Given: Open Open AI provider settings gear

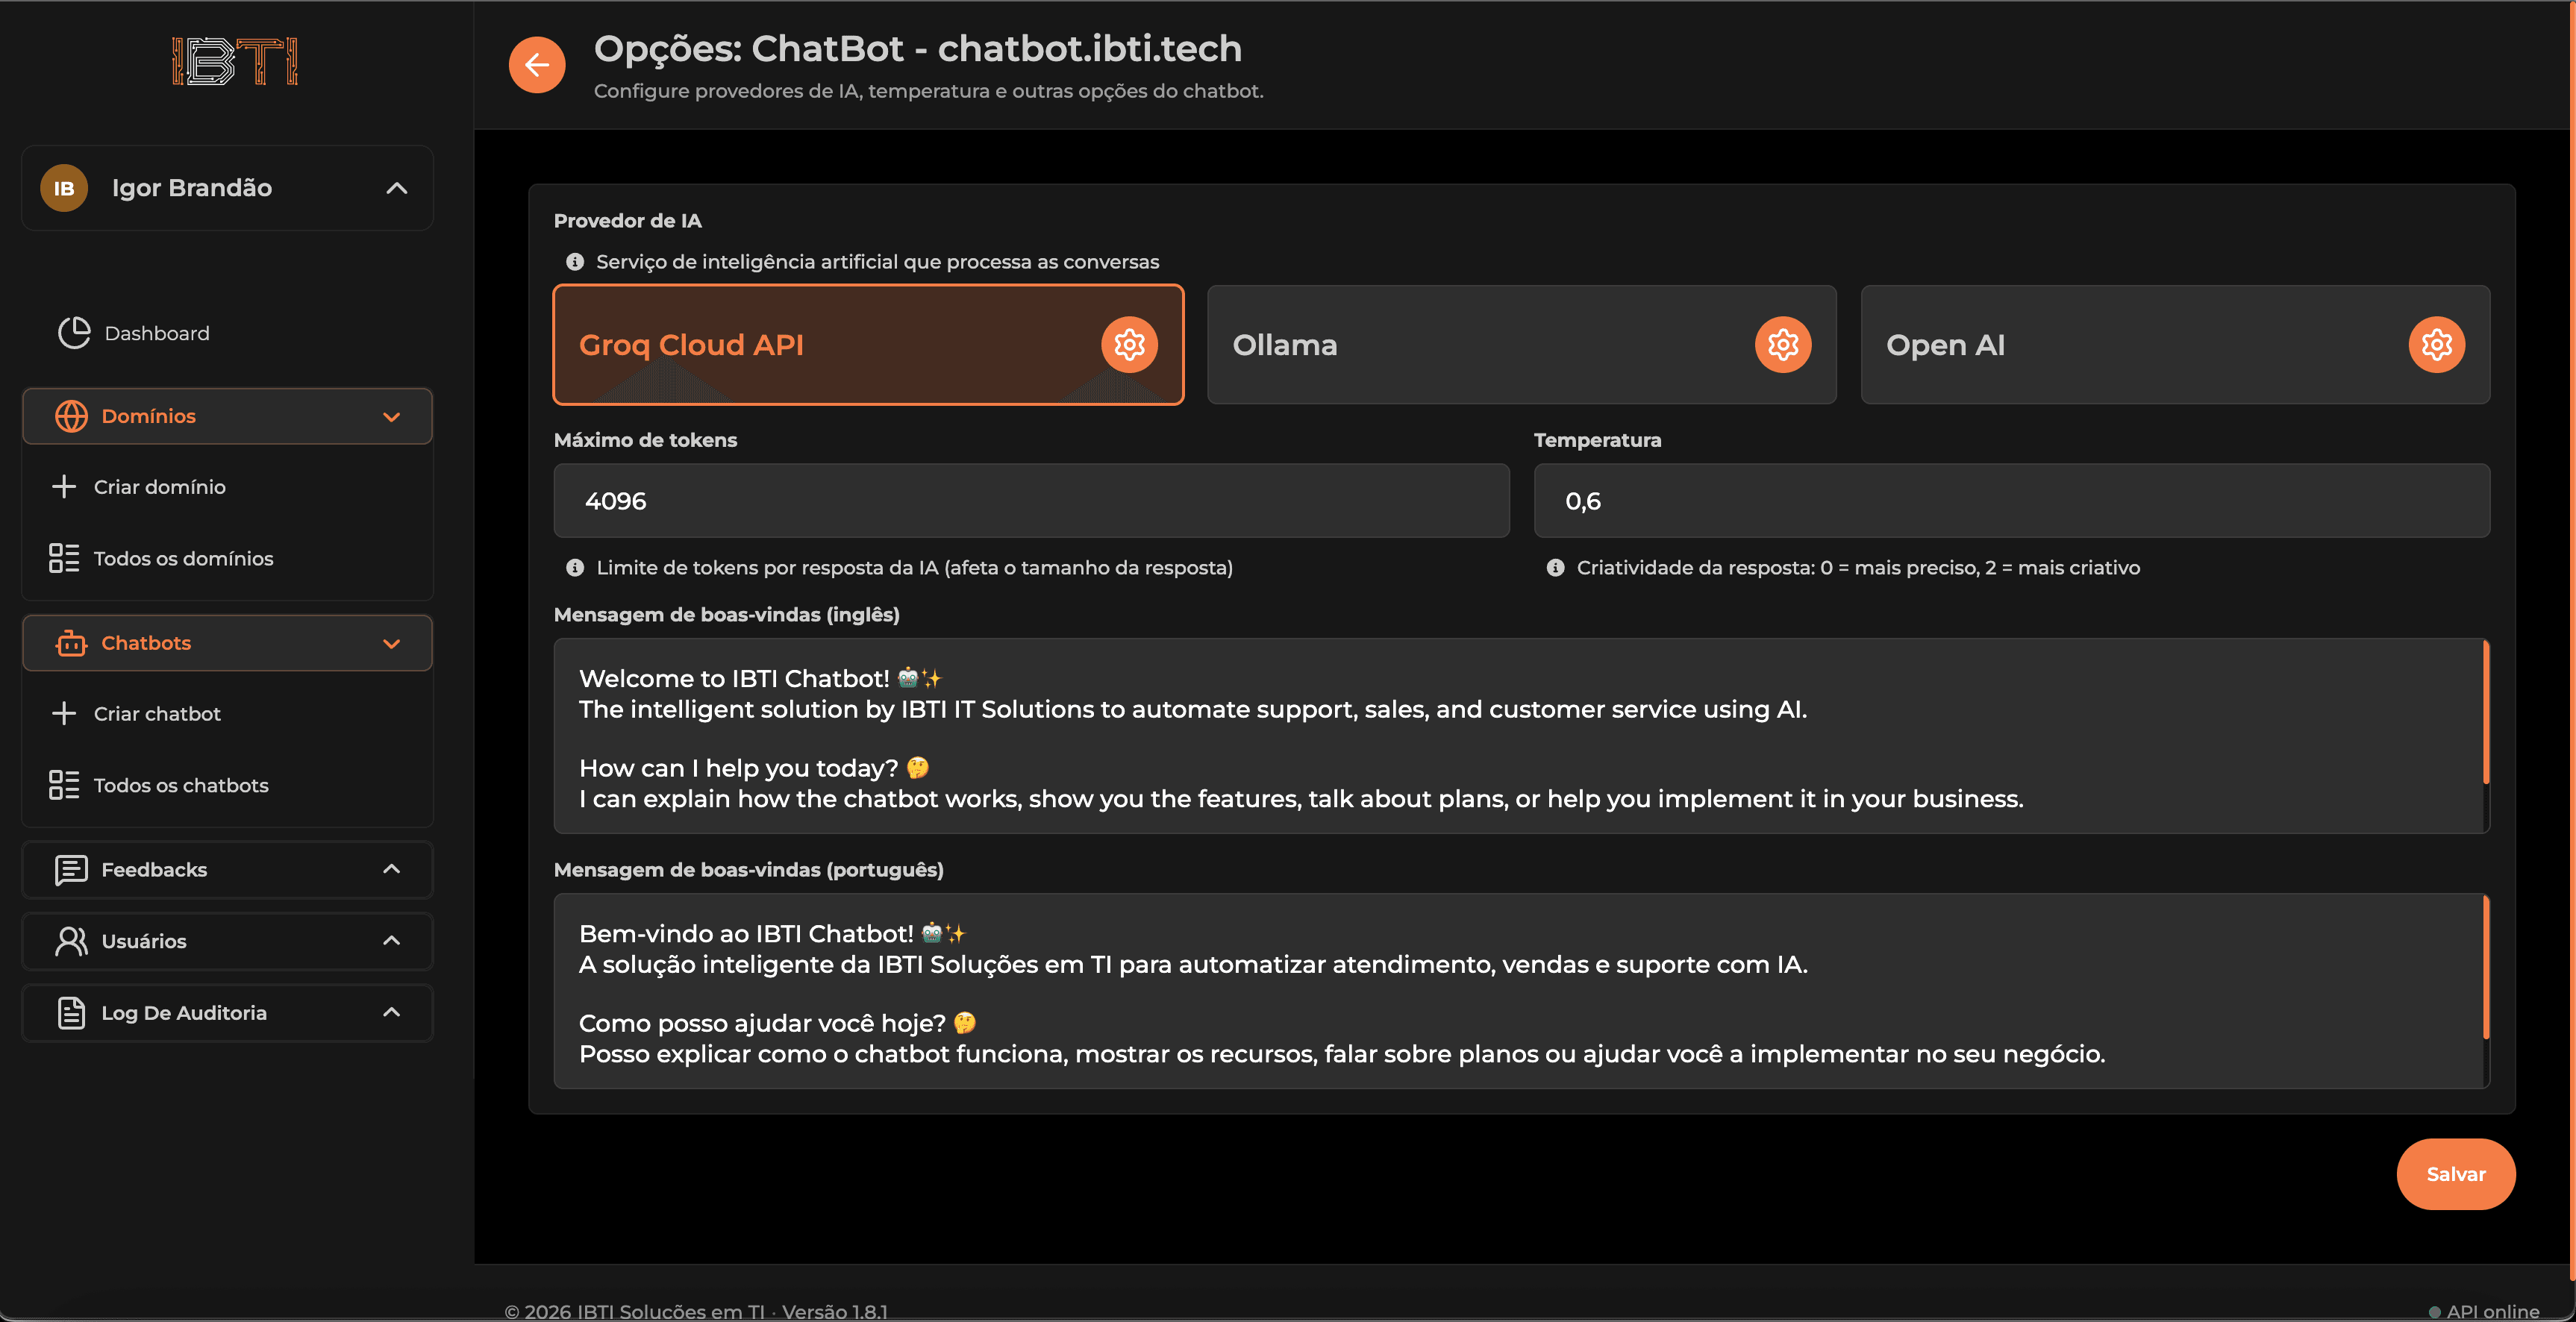Looking at the screenshot, I should click(x=2436, y=344).
